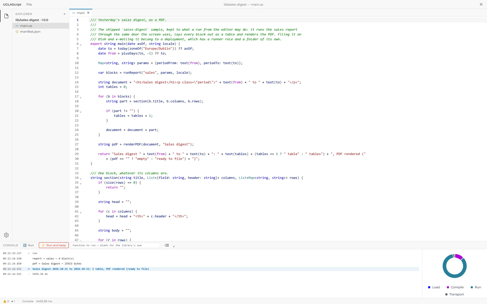Click the main.us file icon in Explorer

17,26
